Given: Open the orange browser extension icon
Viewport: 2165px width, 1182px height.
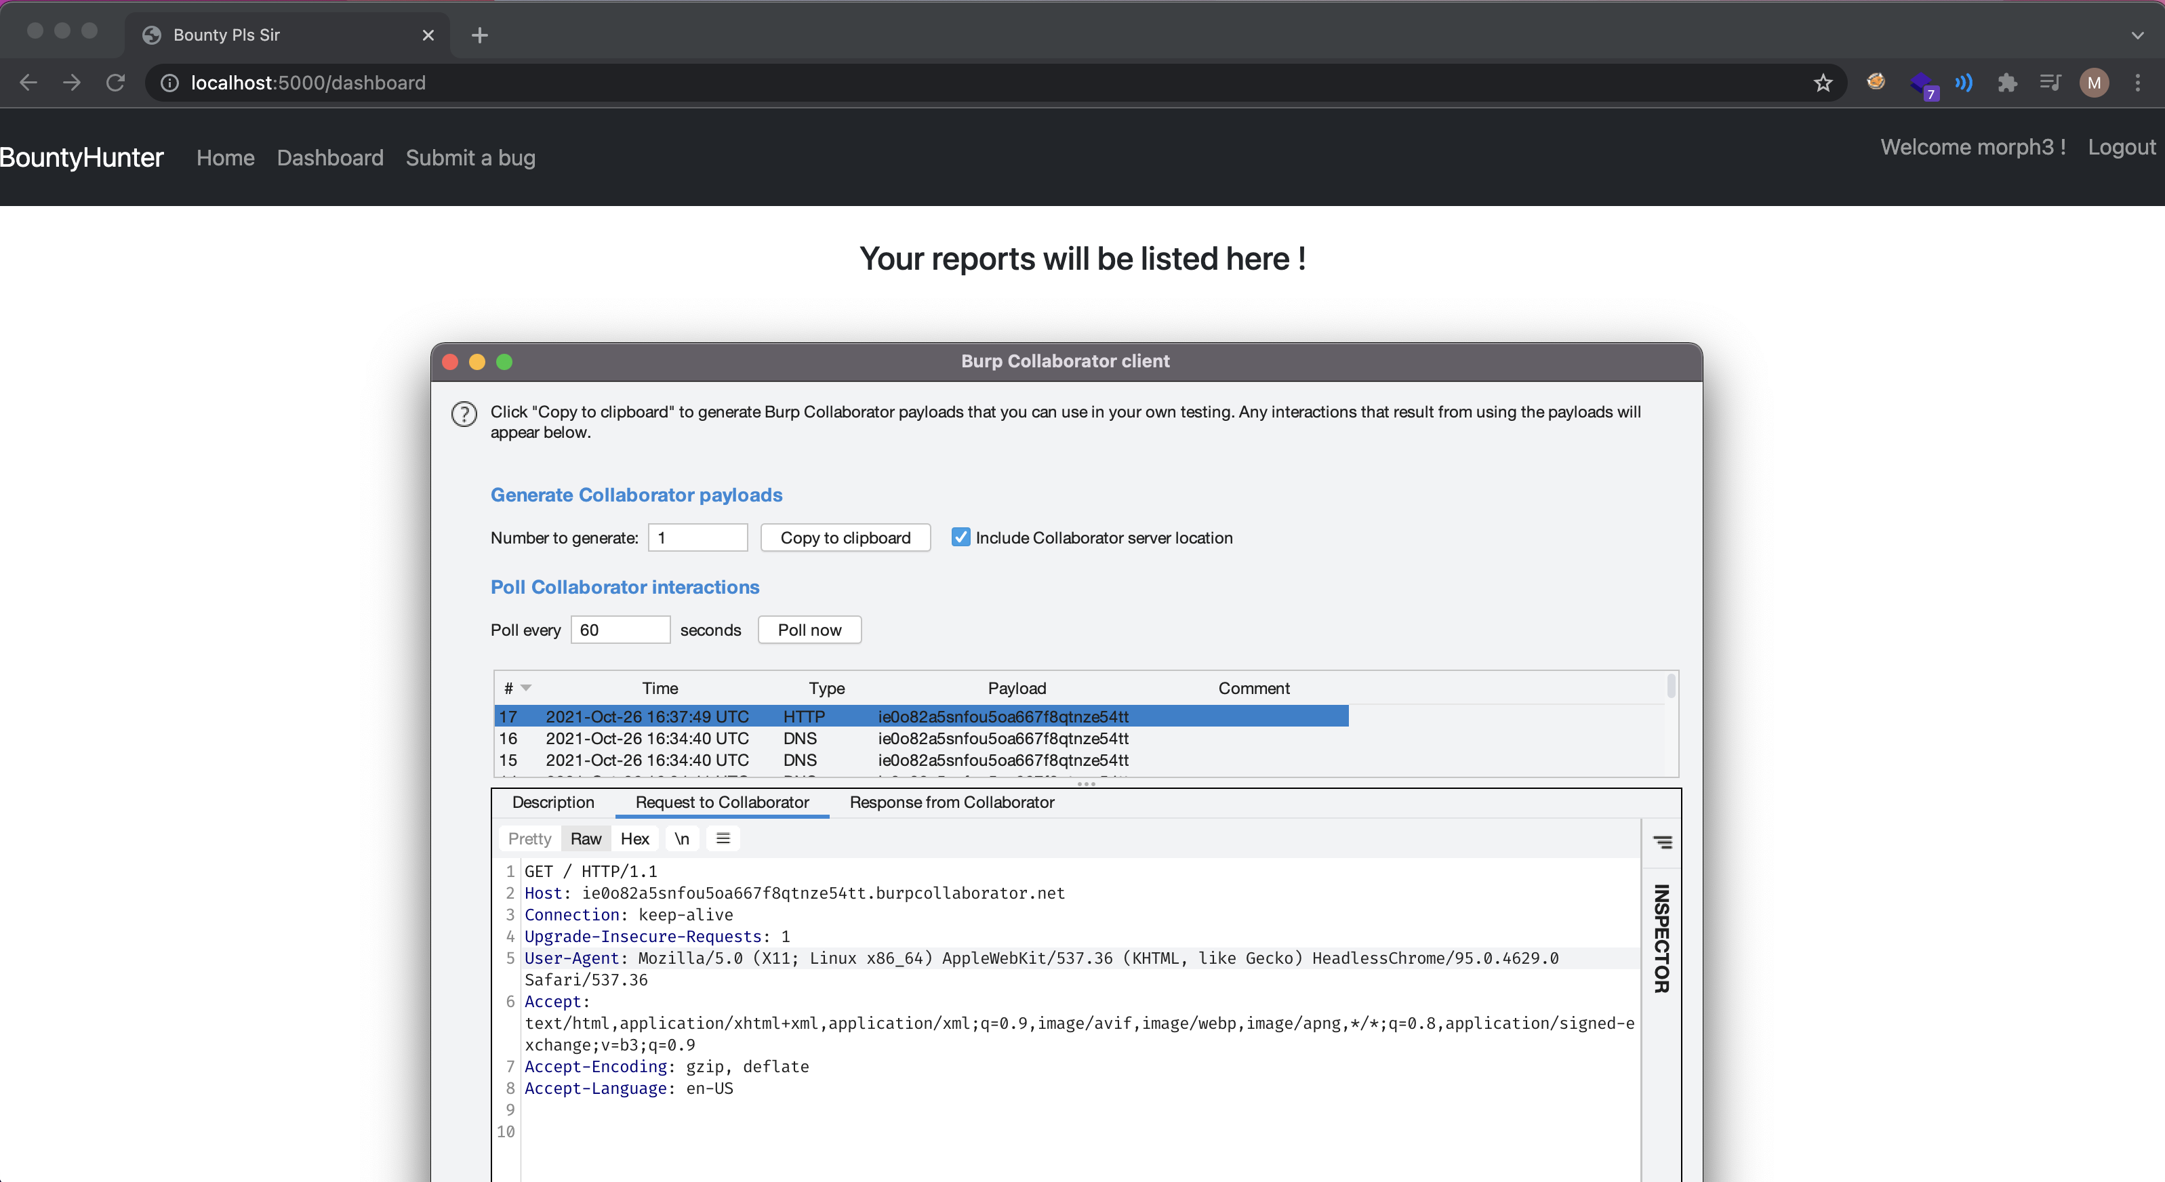Looking at the screenshot, I should (1876, 81).
